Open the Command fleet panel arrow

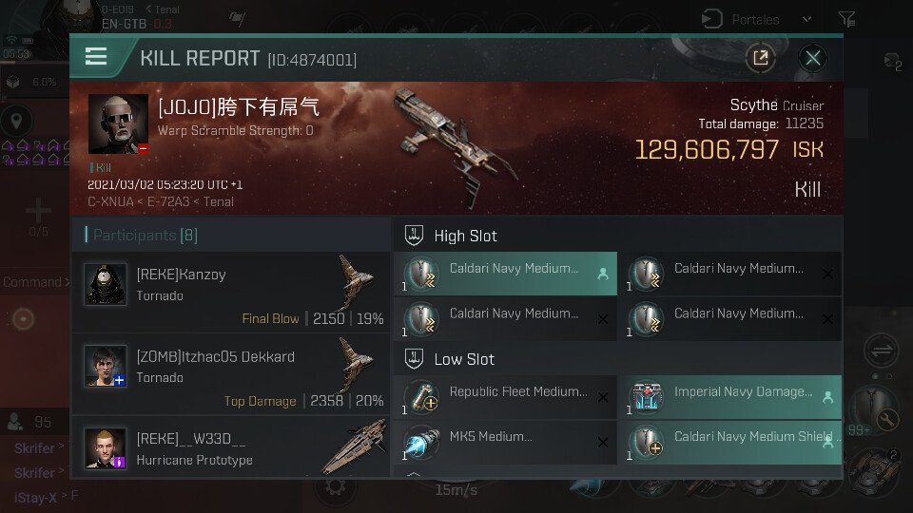(x=67, y=282)
